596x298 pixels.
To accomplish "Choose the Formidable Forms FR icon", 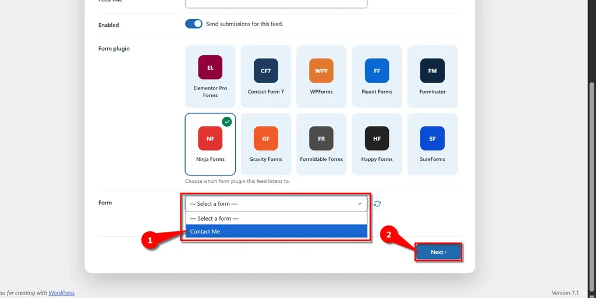I will pyautogui.click(x=321, y=138).
